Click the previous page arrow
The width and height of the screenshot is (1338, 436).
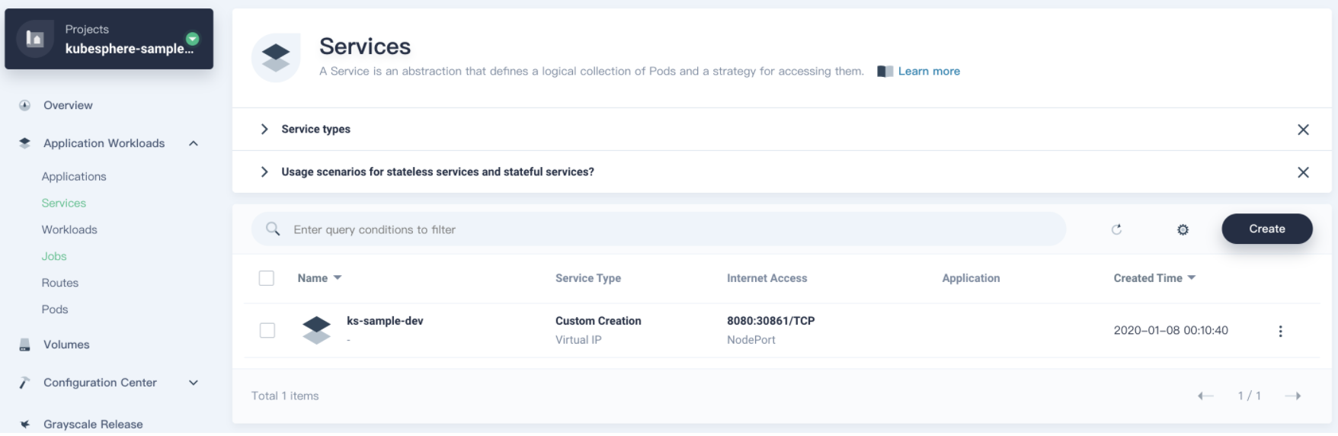pos(1205,396)
